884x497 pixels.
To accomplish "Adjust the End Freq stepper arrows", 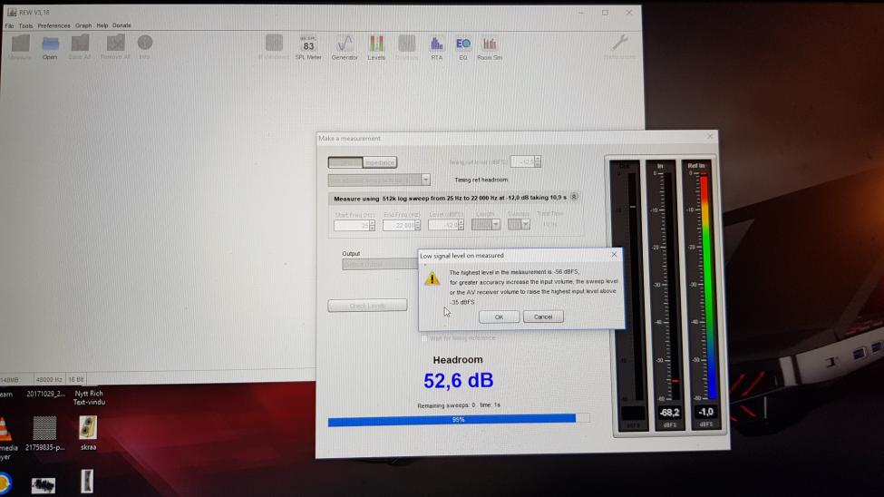I will pos(418,226).
